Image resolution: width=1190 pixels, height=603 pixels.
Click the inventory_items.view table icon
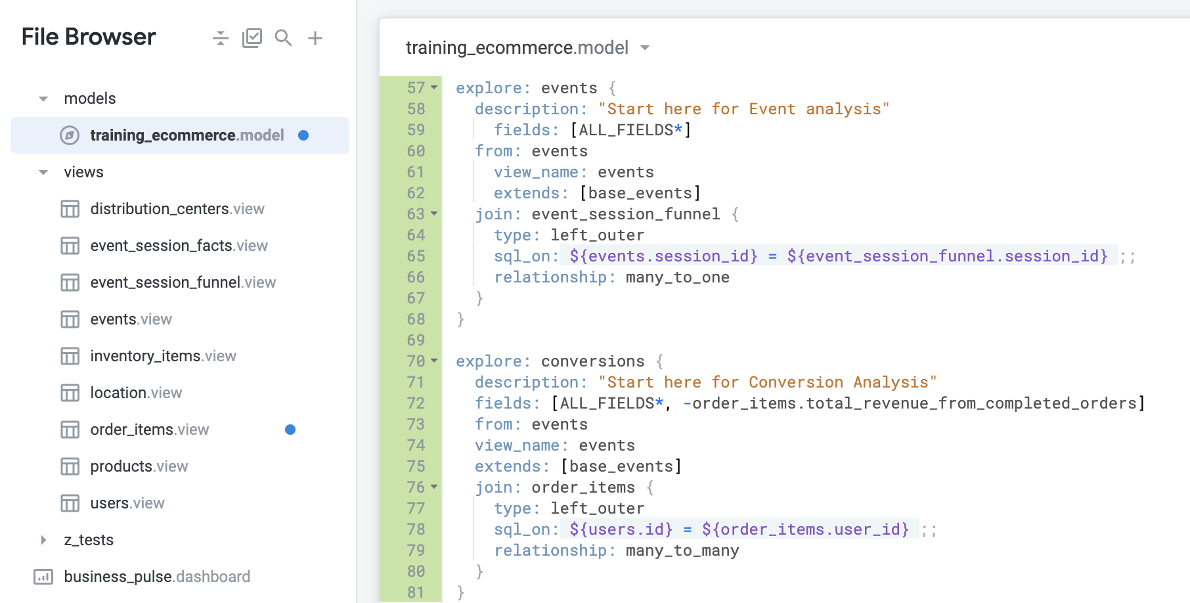70,355
